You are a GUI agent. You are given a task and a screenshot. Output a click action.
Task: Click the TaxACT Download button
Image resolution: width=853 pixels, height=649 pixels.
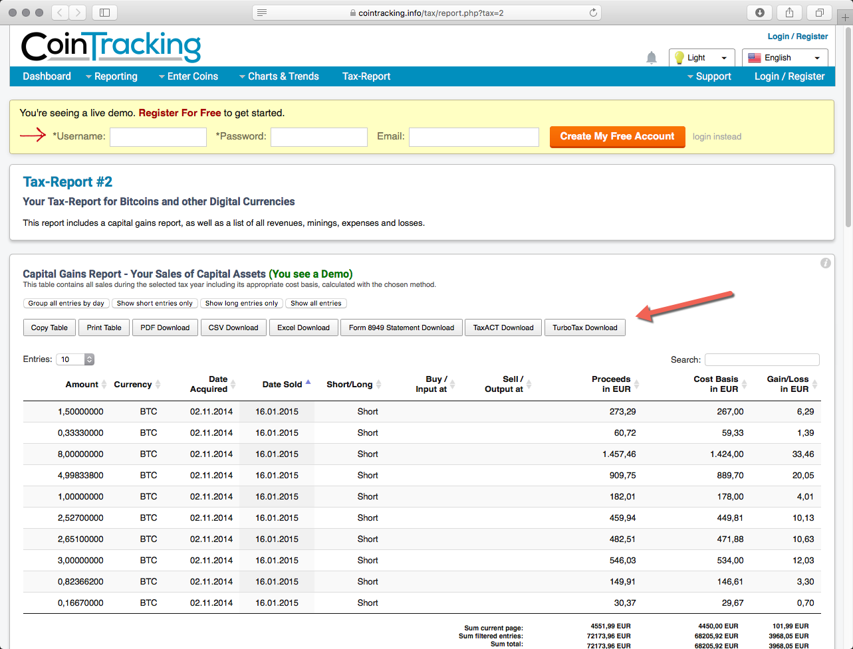click(503, 327)
